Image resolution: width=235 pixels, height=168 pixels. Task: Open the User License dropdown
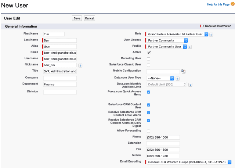167,40
